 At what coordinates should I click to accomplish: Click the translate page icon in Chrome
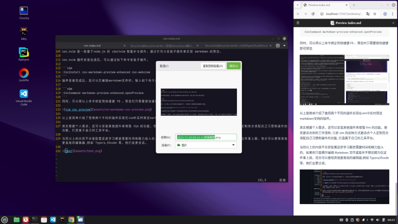(x=368, y=14)
